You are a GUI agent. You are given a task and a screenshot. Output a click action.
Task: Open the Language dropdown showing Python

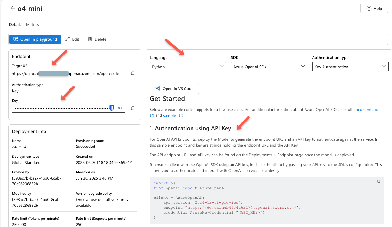coord(187,66)
